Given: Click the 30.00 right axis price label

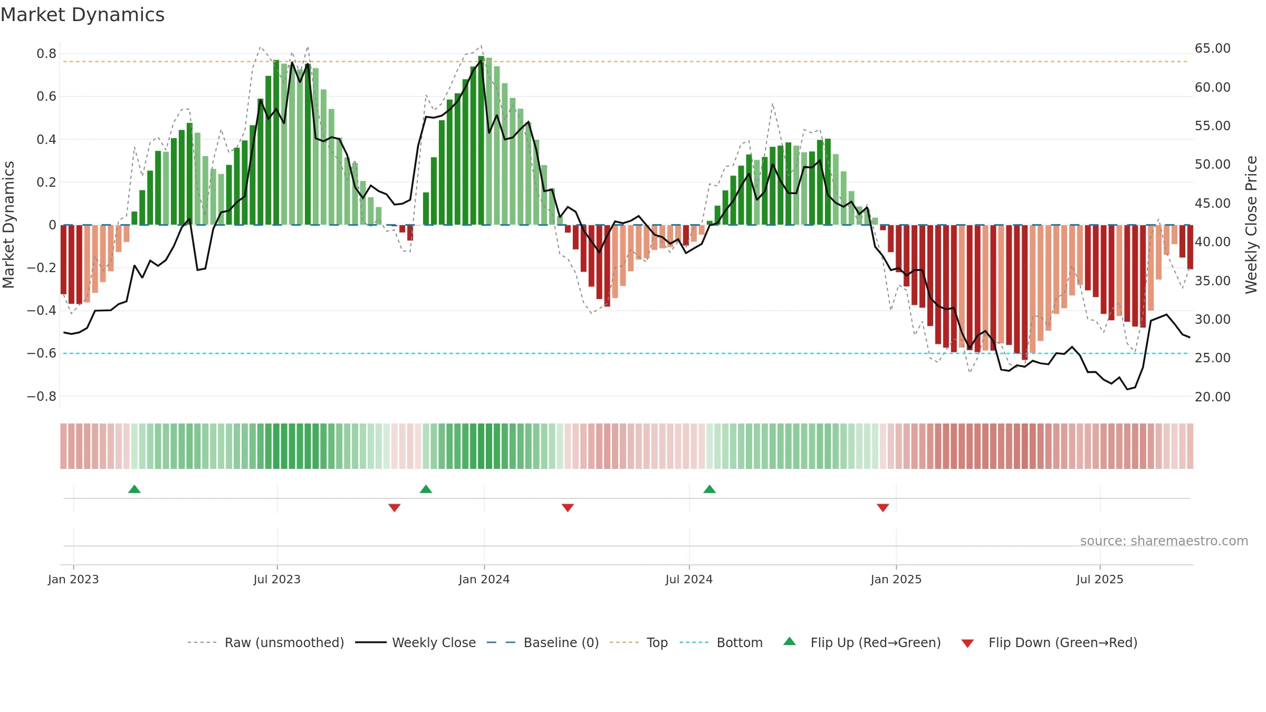Looking at the screenshot, I should [x=1213, y=319].
